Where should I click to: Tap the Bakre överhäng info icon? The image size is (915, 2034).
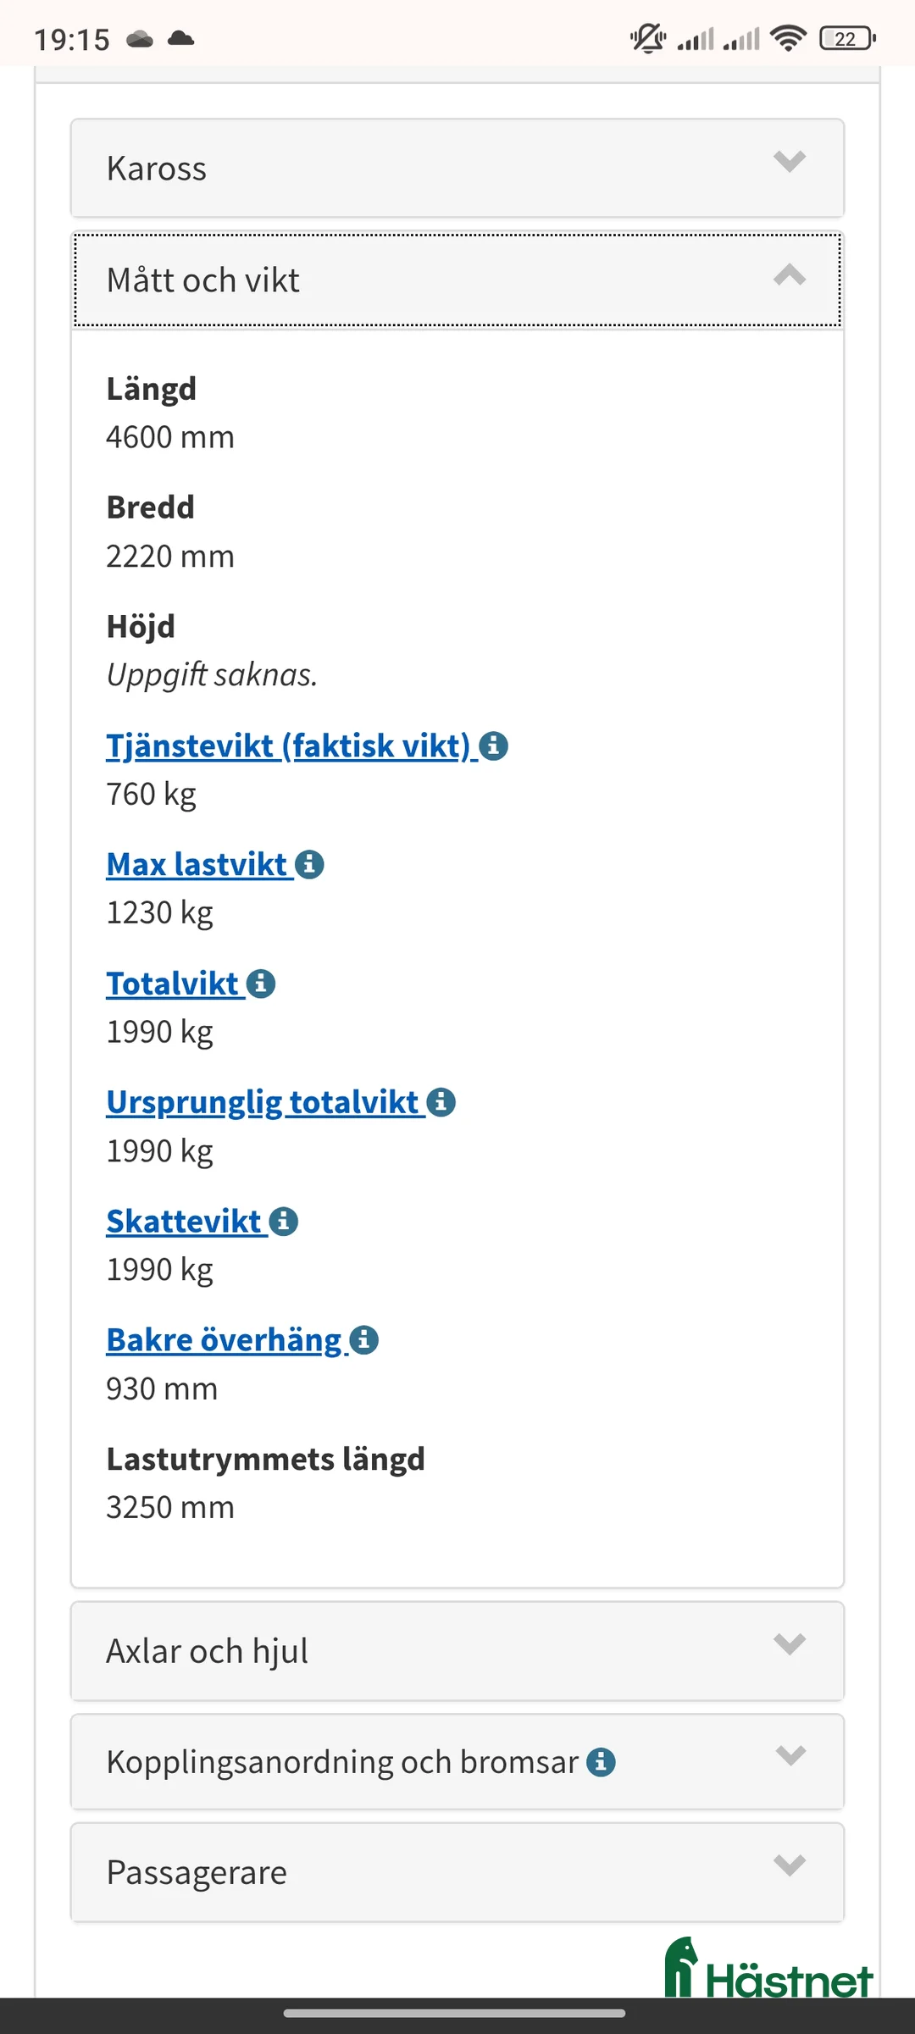pyautogui.click(x=364, y=1339)
